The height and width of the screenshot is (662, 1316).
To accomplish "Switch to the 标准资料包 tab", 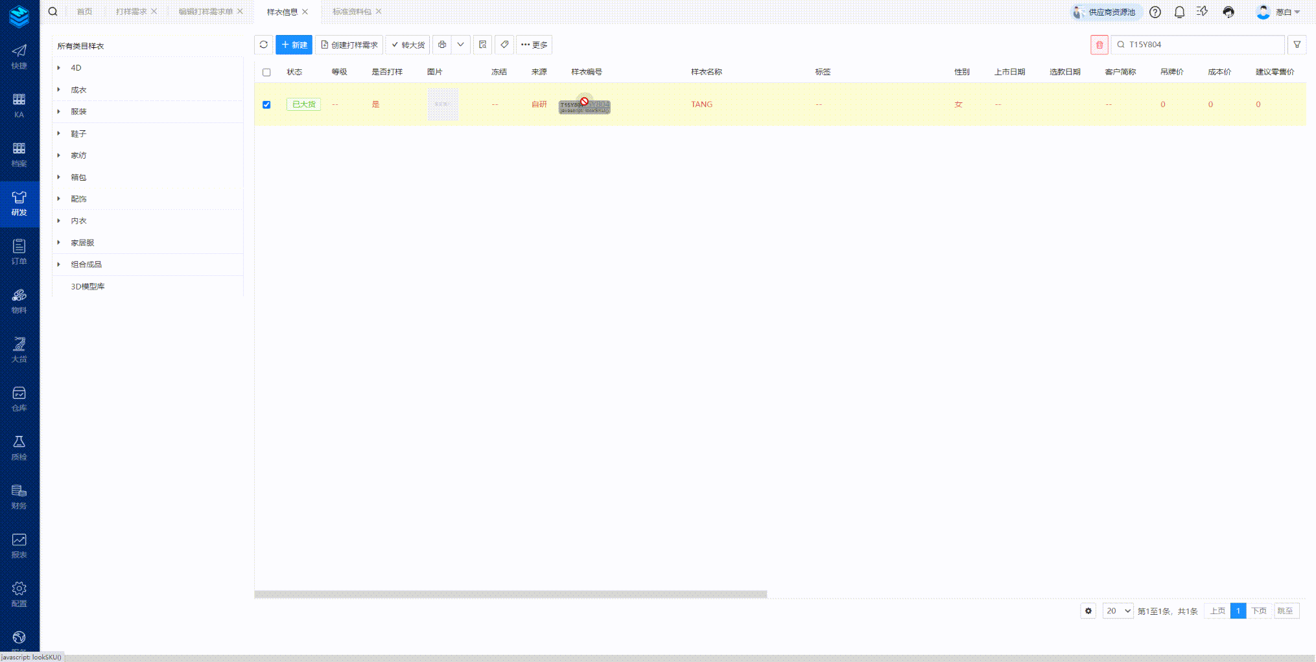I will click(351, 12).
